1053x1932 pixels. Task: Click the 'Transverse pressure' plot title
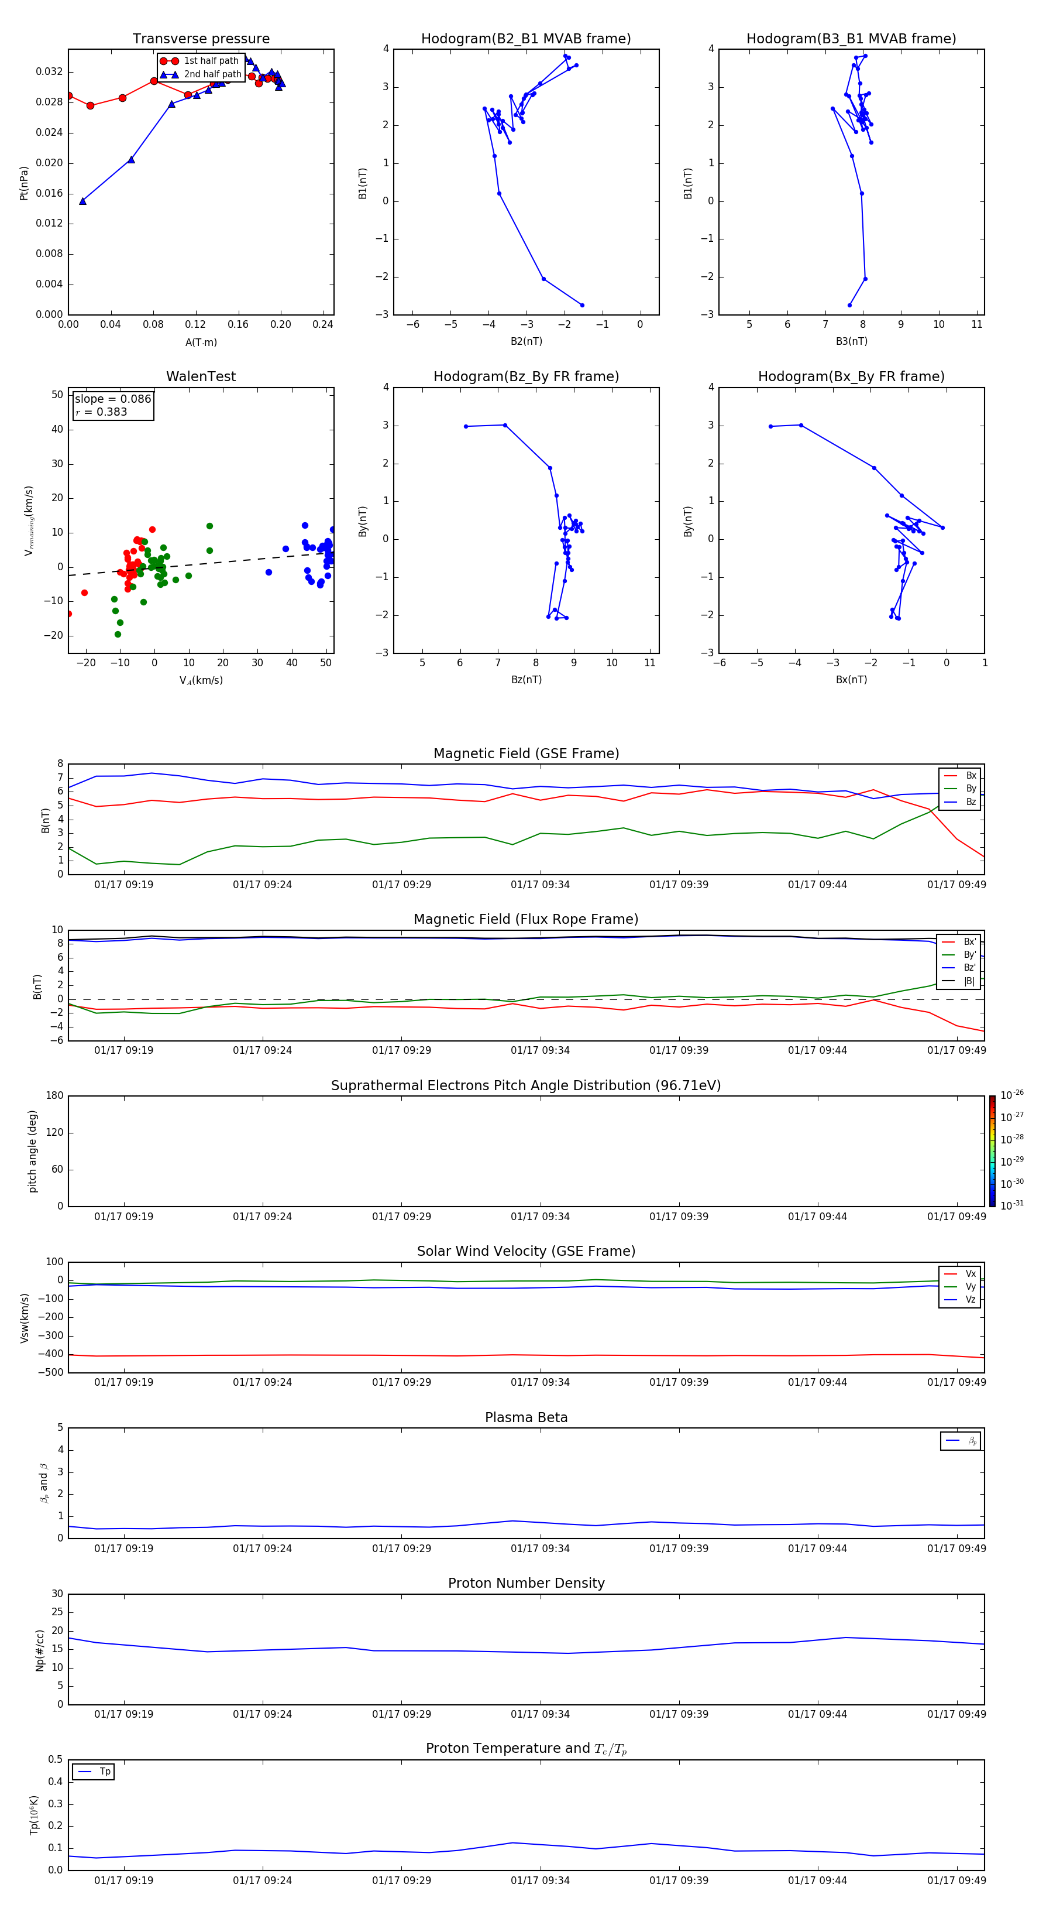(x=201, y=39)
